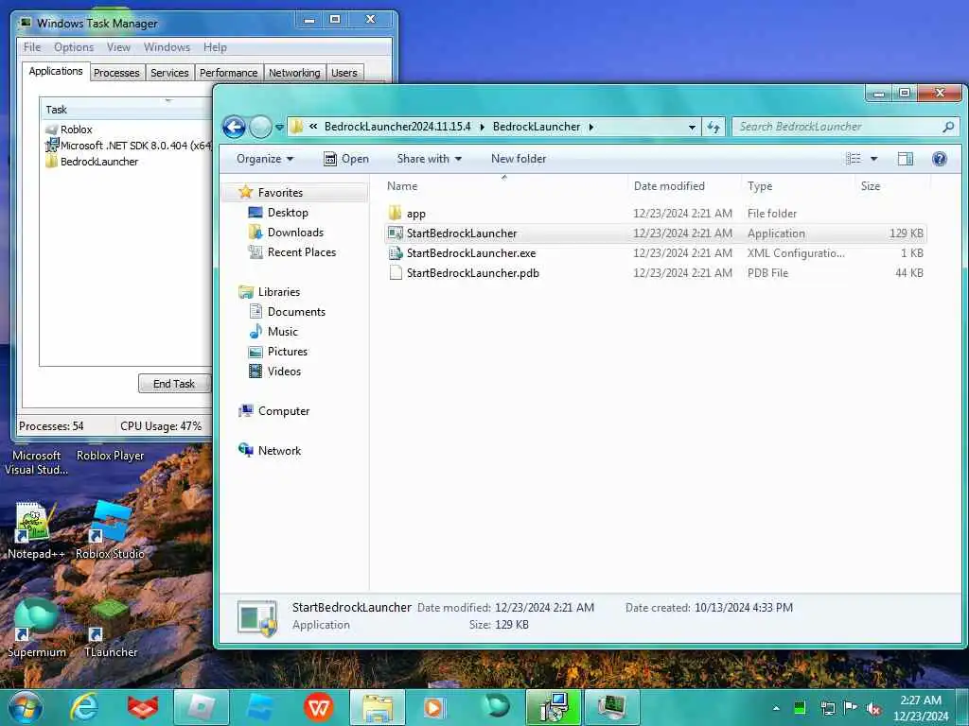969x726 pixels.
Task: Toggle the preview pane icon
Action: 906,159
